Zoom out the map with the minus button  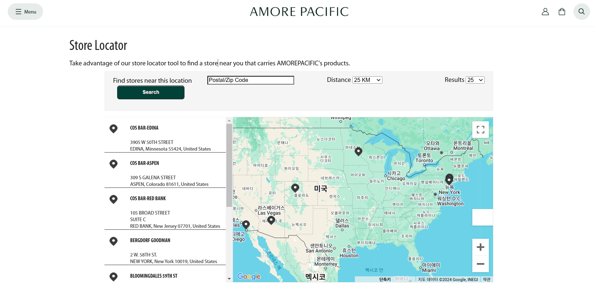(x=480, y=264)
